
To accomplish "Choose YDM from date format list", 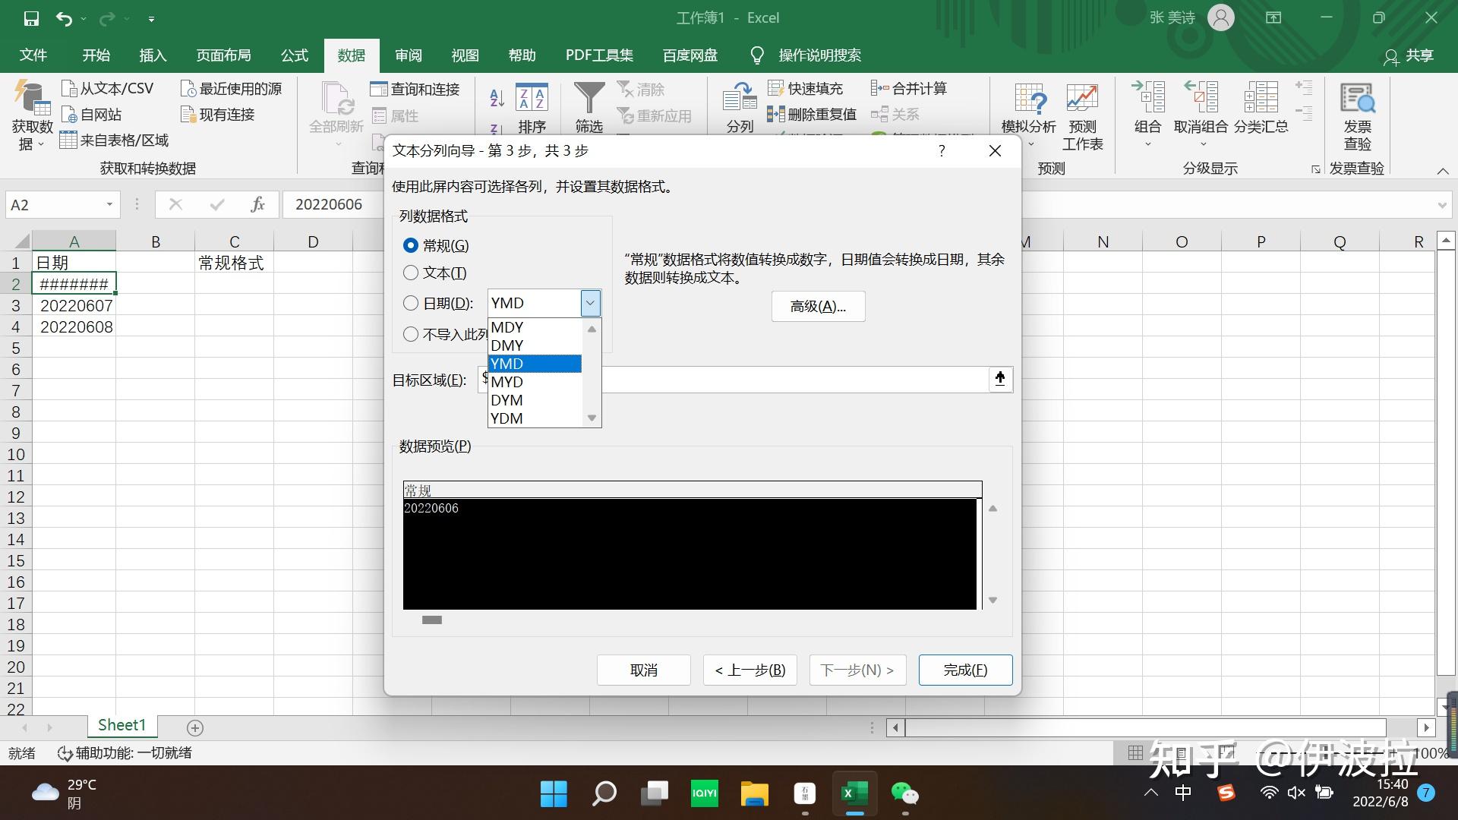I will click(535, 418).
